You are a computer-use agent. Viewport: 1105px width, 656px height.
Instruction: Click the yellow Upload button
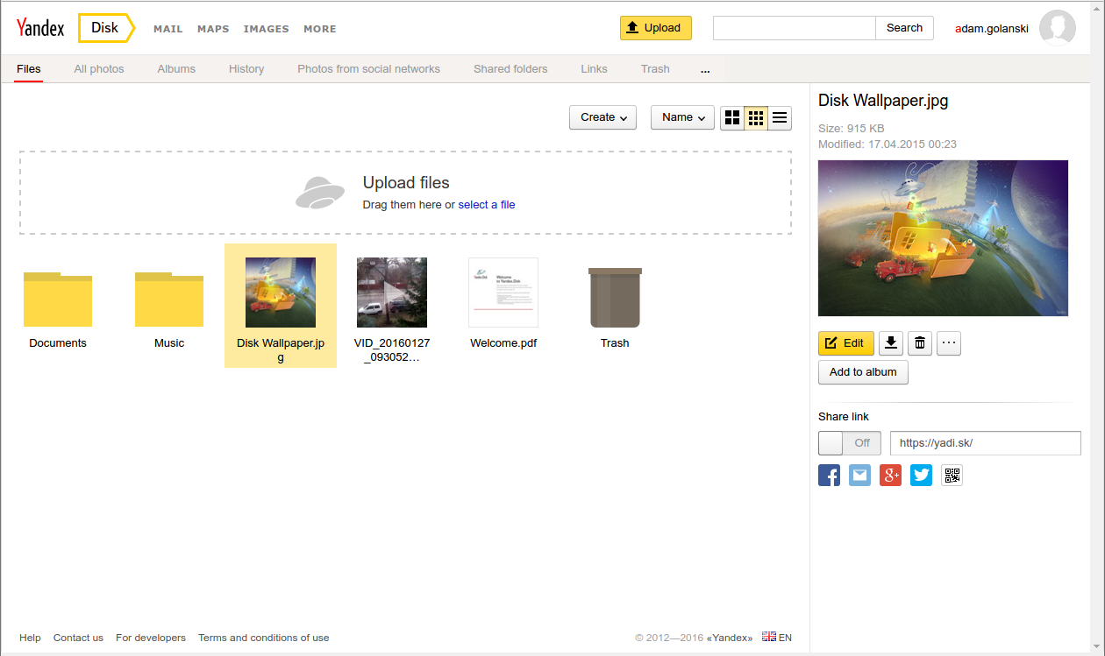(x=656, y=28)
